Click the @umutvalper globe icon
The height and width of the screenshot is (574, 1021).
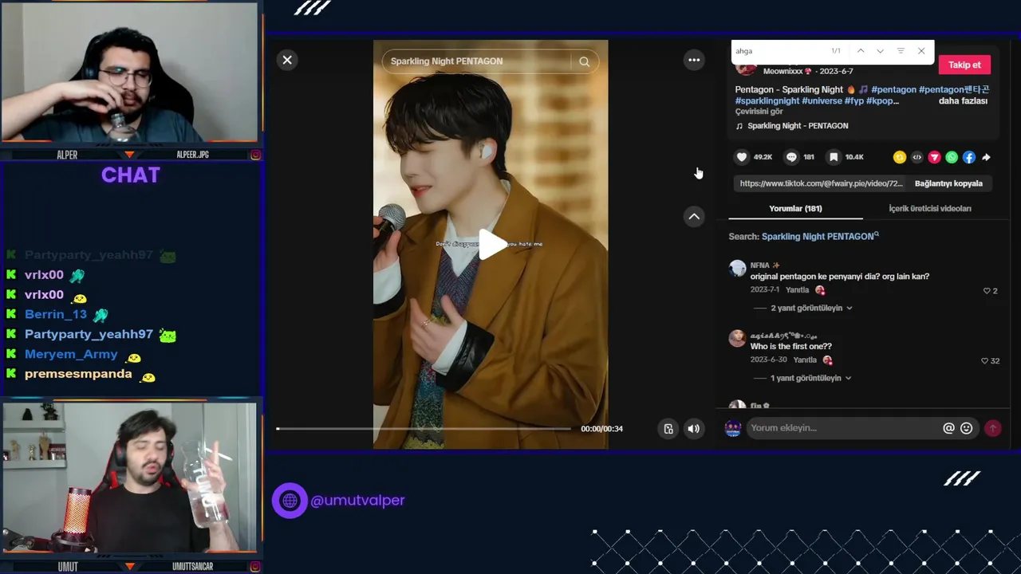(290, 501)
